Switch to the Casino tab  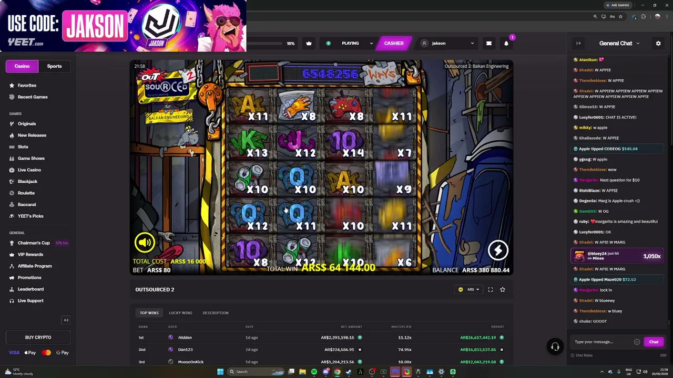tap(22, 66)
